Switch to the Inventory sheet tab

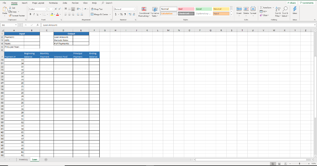23,160
